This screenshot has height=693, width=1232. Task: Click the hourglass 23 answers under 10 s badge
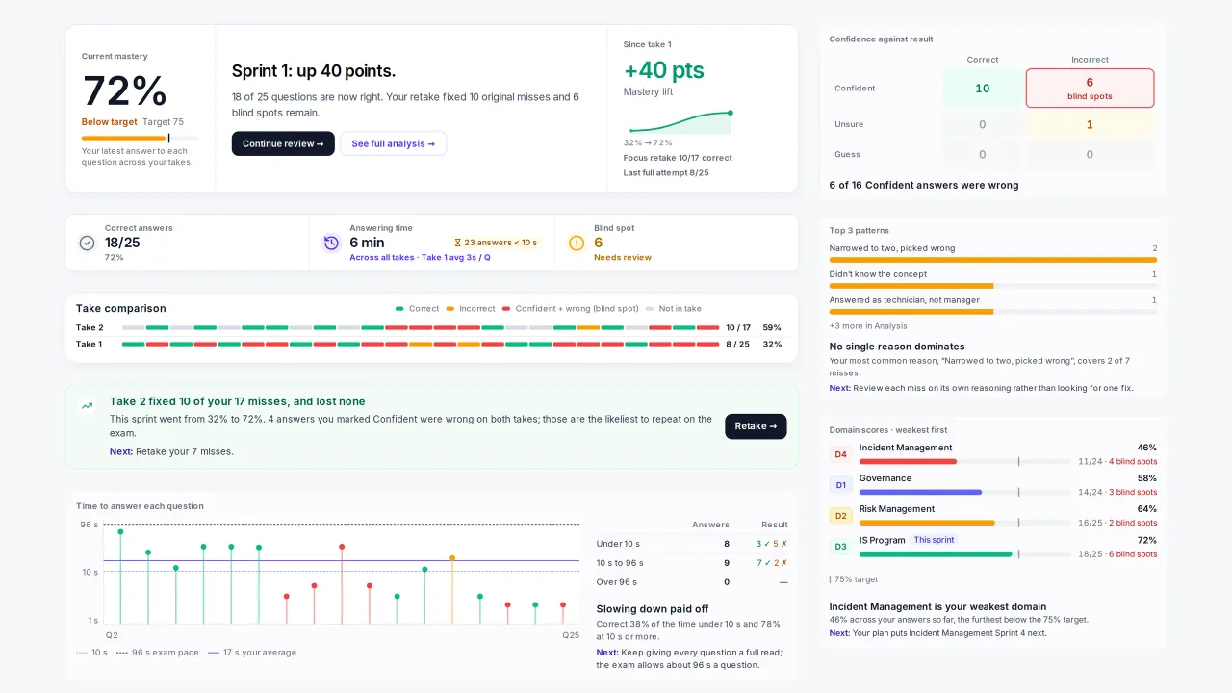495,243
